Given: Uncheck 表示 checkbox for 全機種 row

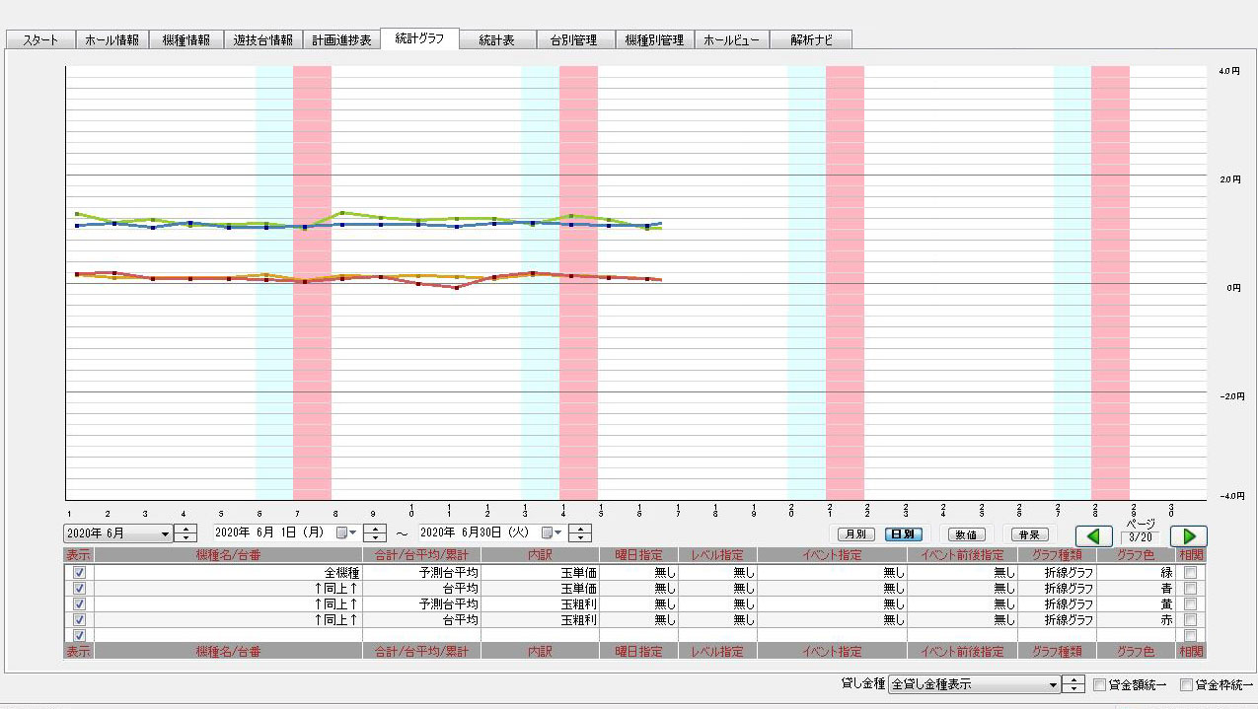Looking at the screenshot, I should [79, 573].
